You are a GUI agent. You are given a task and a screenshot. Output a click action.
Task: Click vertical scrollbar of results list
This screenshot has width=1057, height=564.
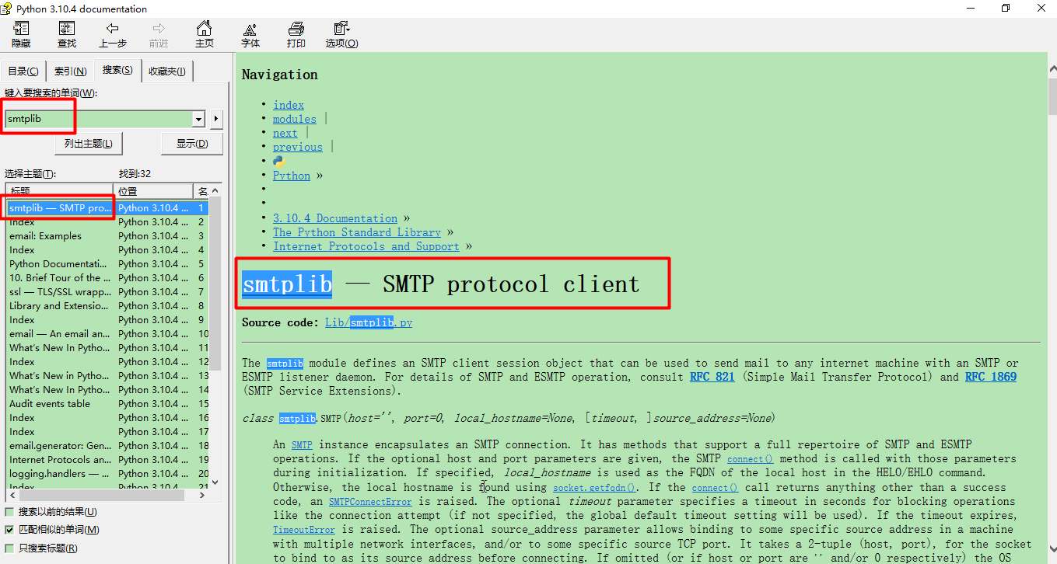pos(215,336)
